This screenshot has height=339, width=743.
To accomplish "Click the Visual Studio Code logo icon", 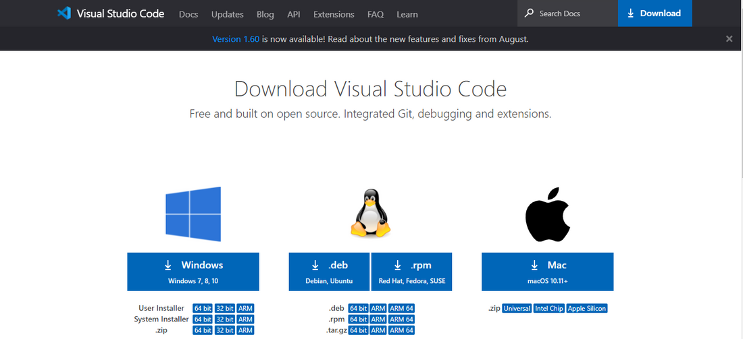I will [x=64, y=13].
